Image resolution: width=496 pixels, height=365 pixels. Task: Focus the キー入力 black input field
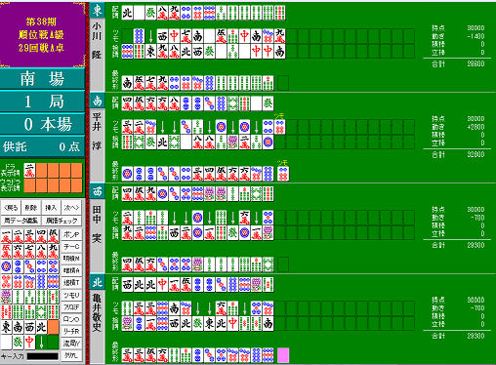43,356
